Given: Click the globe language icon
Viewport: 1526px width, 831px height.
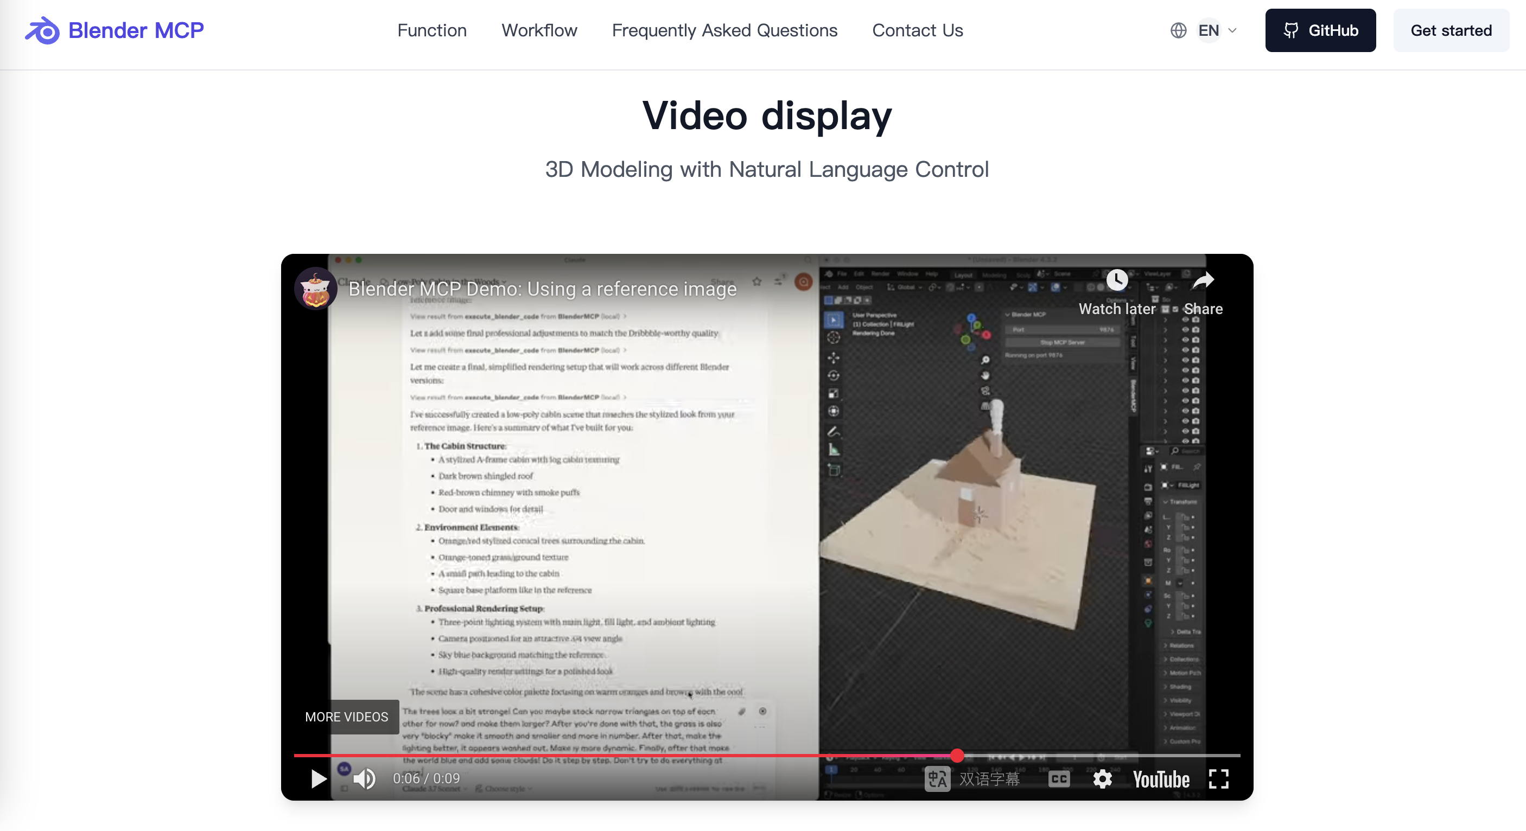Looking at the screenshot, I should pos(1178,30).
